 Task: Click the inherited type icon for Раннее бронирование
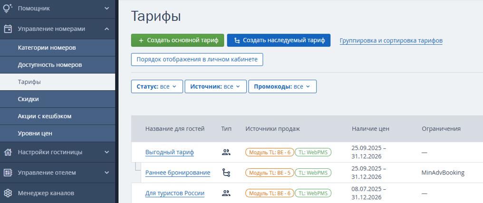[226, 173]
